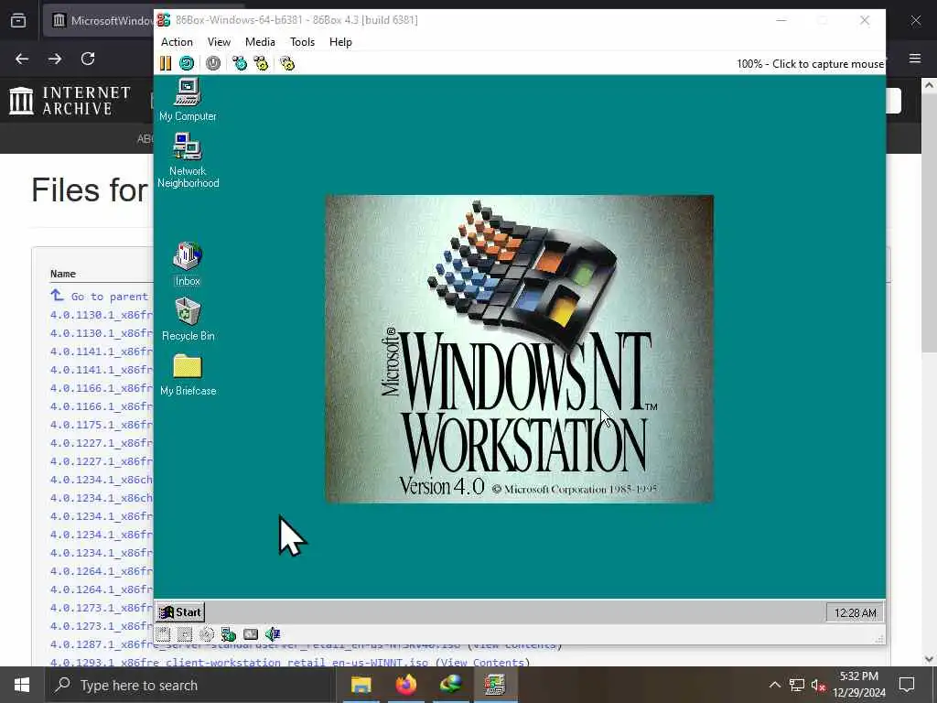Click the Firefox View icon at top left
The image size is (937, 703).
point(18,20)
